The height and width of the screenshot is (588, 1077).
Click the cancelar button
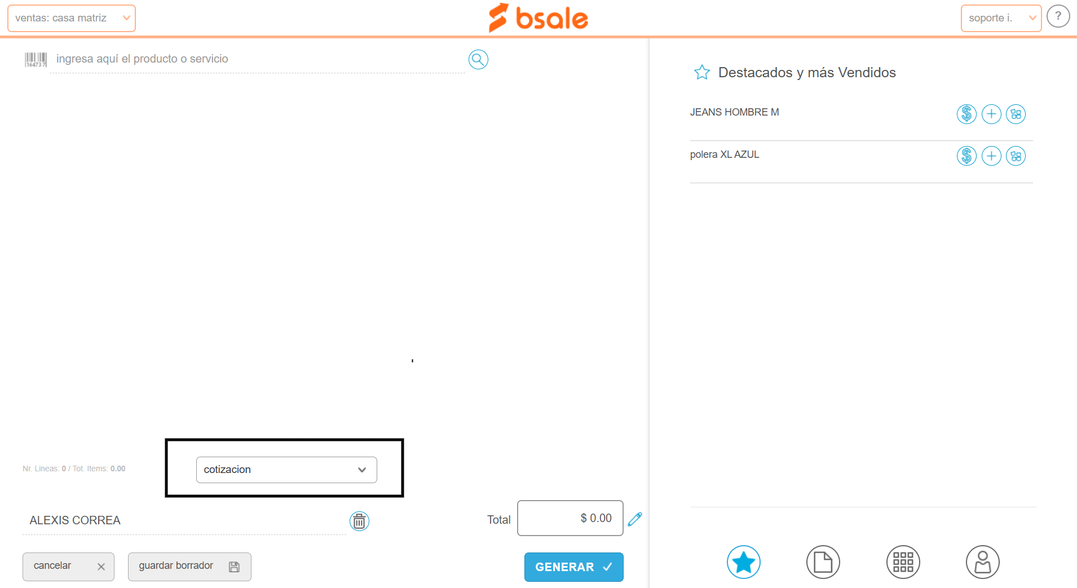tap(68, 567)
